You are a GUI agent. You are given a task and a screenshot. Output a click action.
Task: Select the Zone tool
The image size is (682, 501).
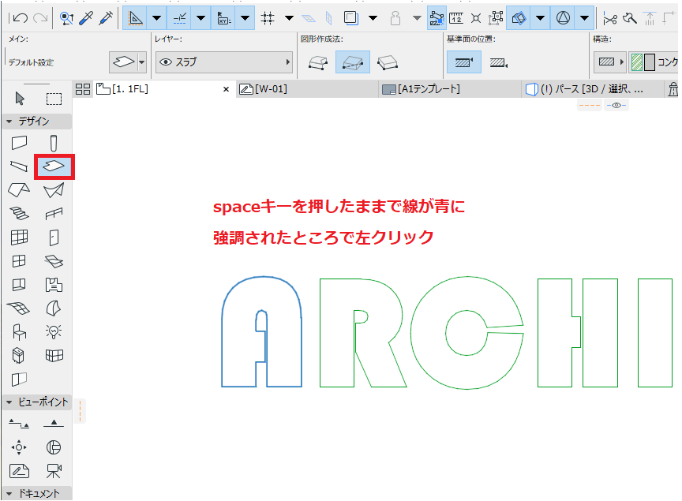(54, 285)
